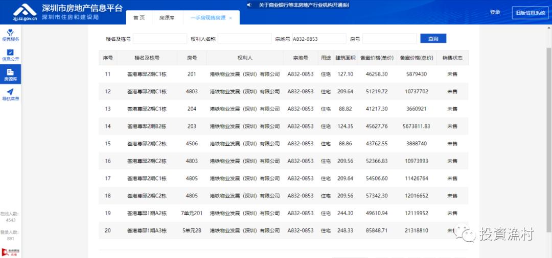This screenshot has height=258, width=552.
Task: Click unit price 54506.60
Action: coord(377,178)
